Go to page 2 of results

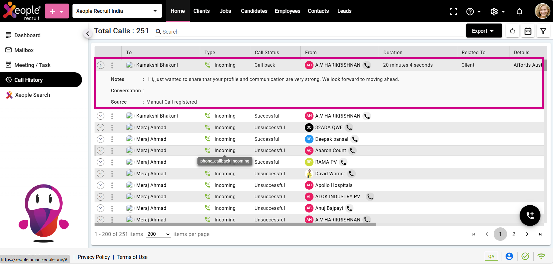coord(514,234)
